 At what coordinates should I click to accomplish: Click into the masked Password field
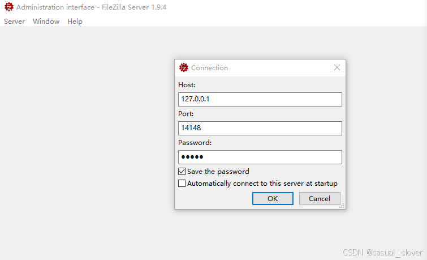pos(260,157)
